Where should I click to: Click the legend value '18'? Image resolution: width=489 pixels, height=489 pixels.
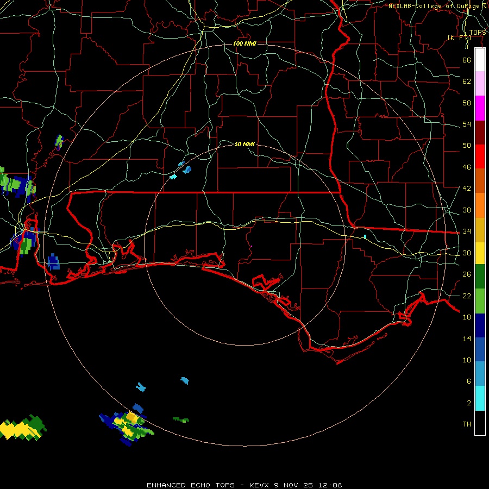click(x=467, y=317)
